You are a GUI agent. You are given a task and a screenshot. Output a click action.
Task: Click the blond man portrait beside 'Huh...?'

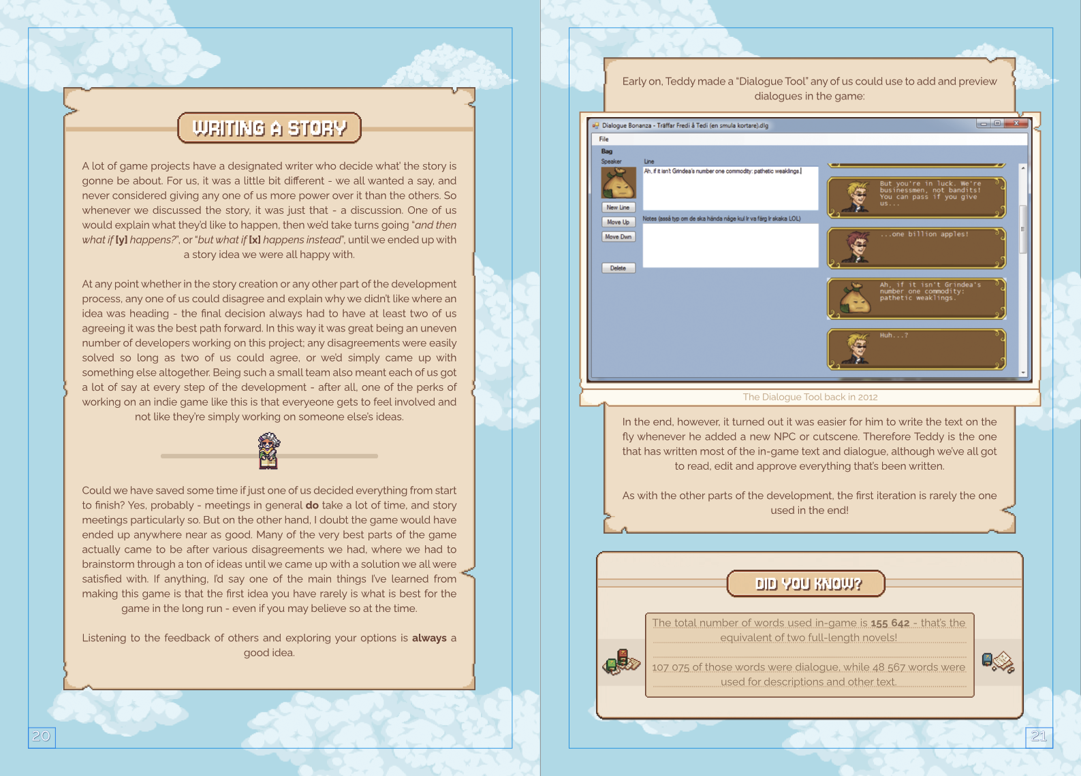(854, 349)
